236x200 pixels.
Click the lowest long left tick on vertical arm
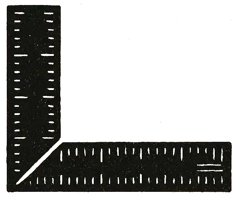tap(20, 138)
